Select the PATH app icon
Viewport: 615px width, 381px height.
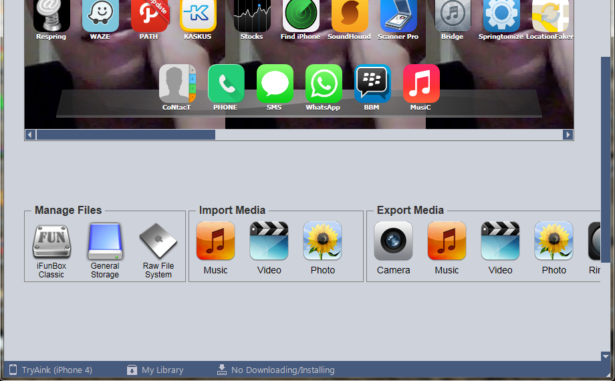149,15
